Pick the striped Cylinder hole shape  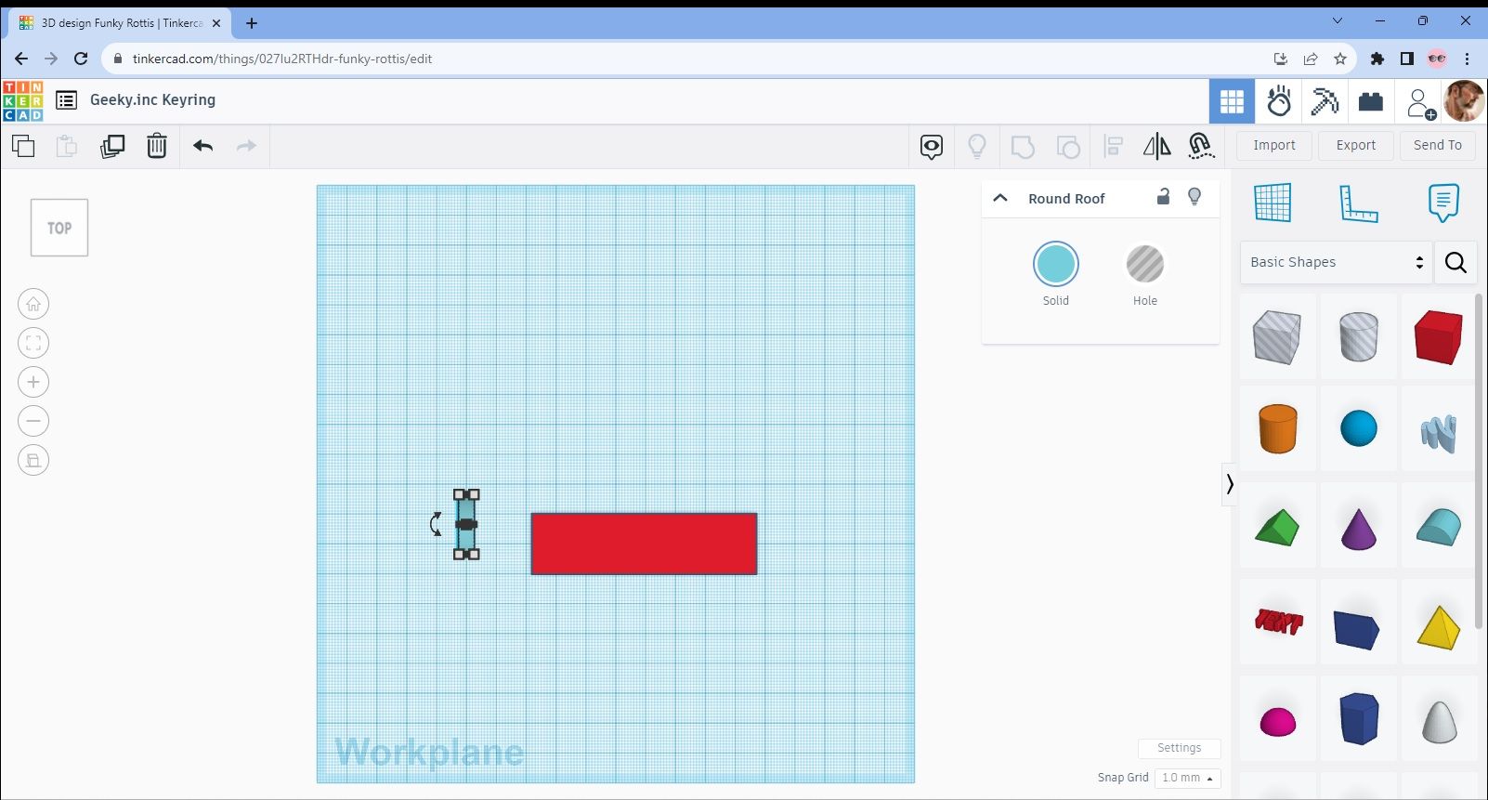coord(1358,336)
